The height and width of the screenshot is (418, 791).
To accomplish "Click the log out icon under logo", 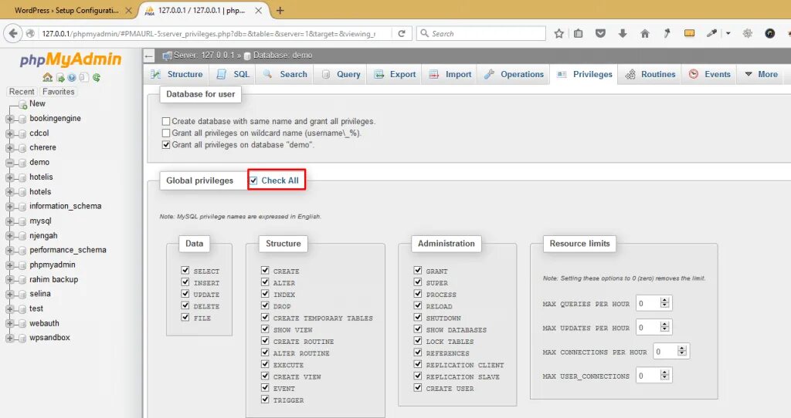I will 60,78.
